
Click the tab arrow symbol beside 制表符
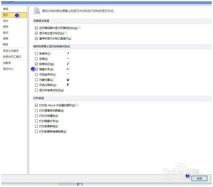click(68, 53)
